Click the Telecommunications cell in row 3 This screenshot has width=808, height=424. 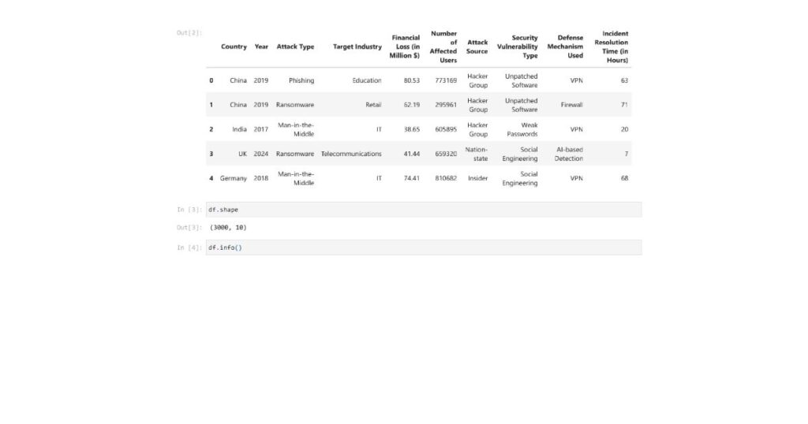tap(351, 154)
